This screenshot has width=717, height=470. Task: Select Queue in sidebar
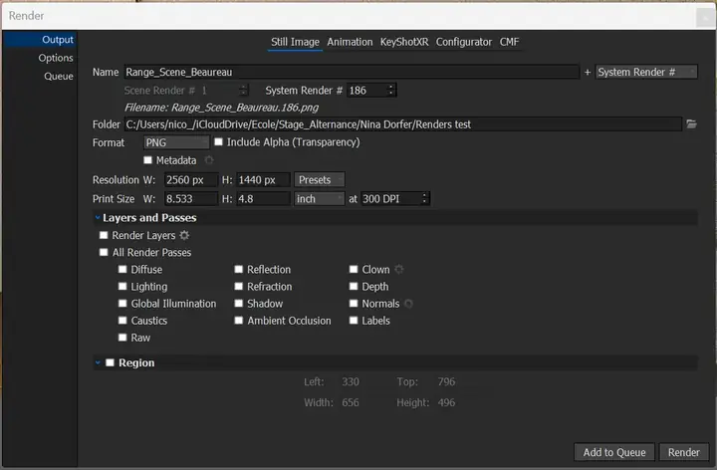(40, 76)
